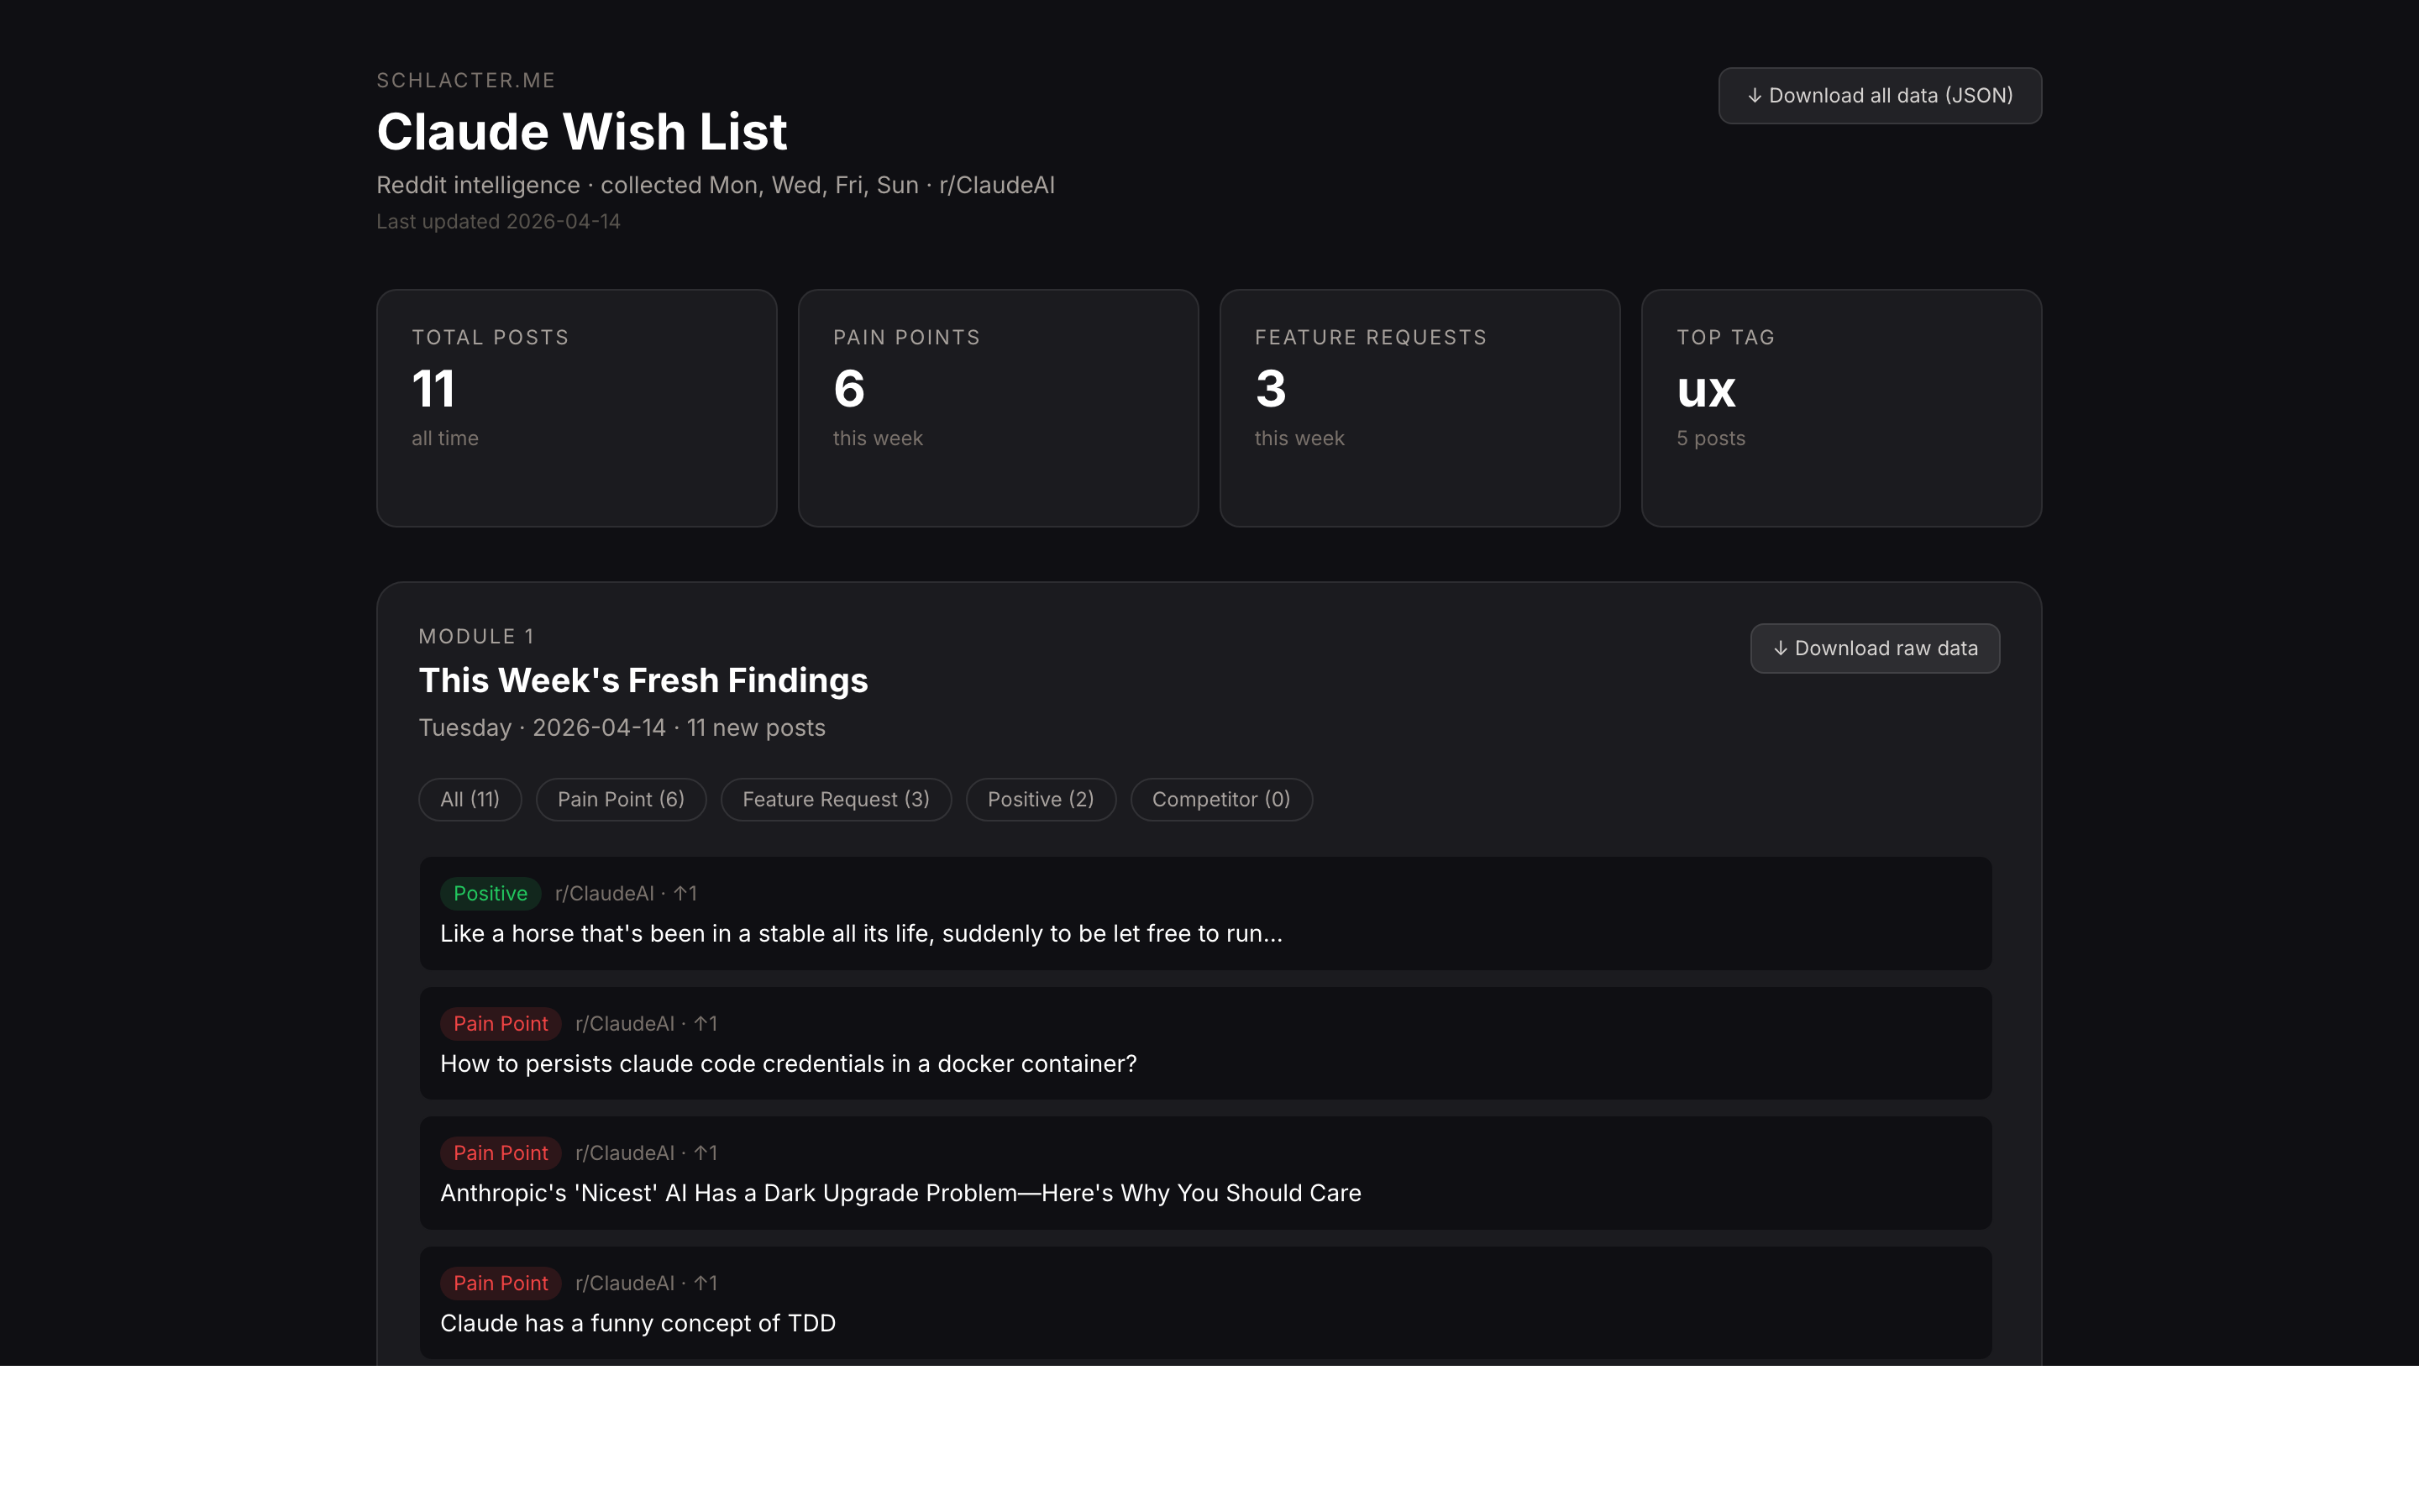Click the Feature Requests stat card

coord(1419,408)
